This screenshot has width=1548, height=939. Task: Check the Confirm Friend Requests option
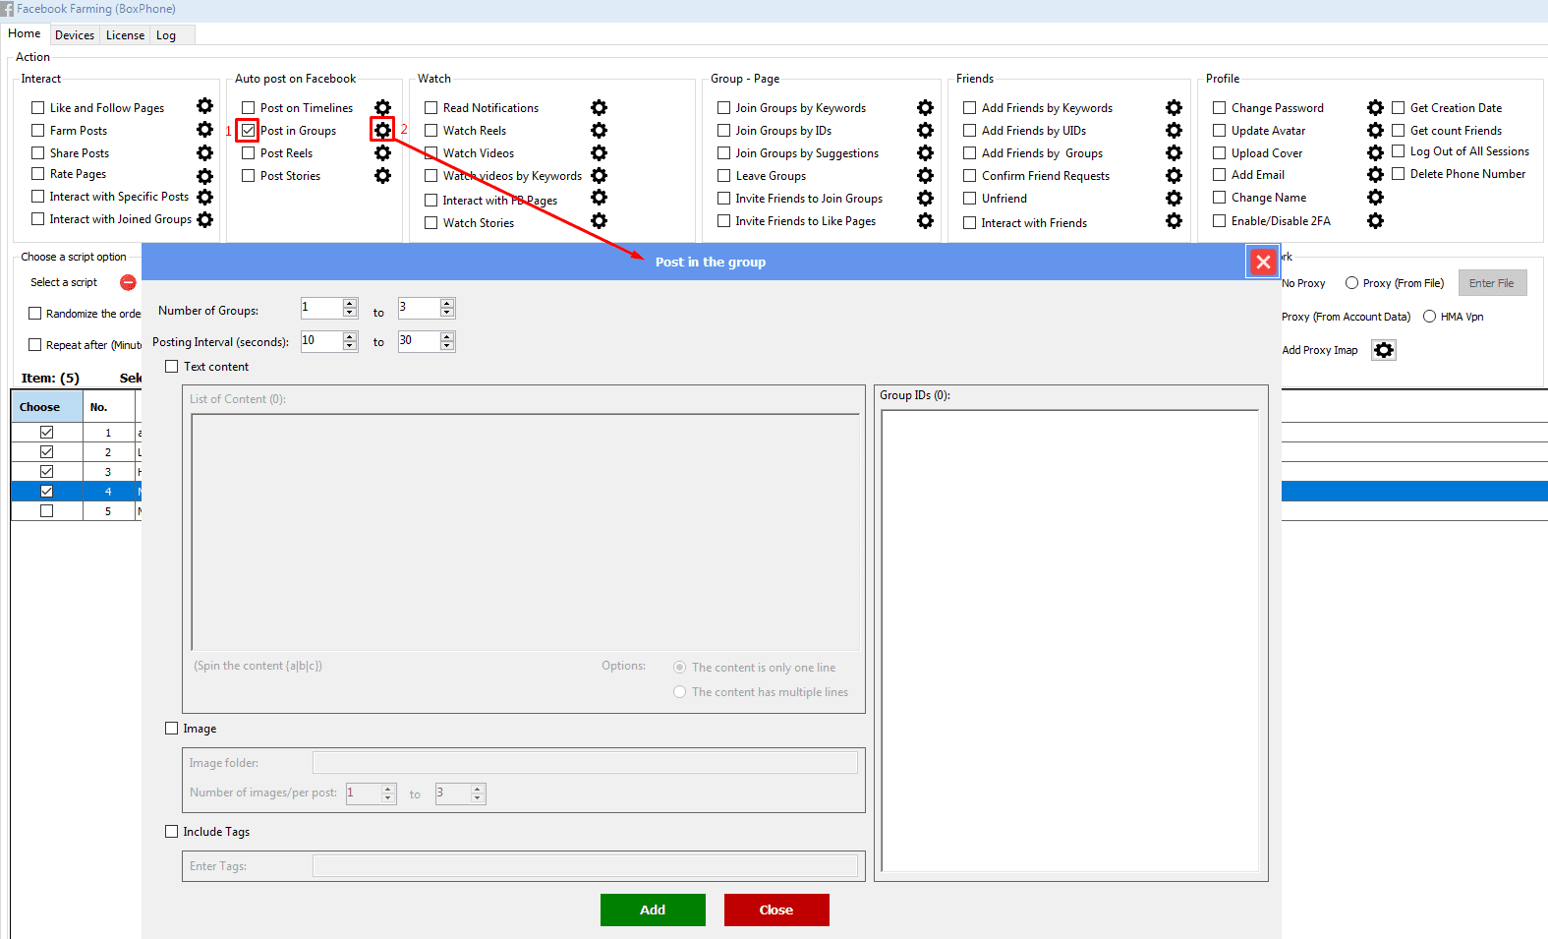tap(969, 175)
